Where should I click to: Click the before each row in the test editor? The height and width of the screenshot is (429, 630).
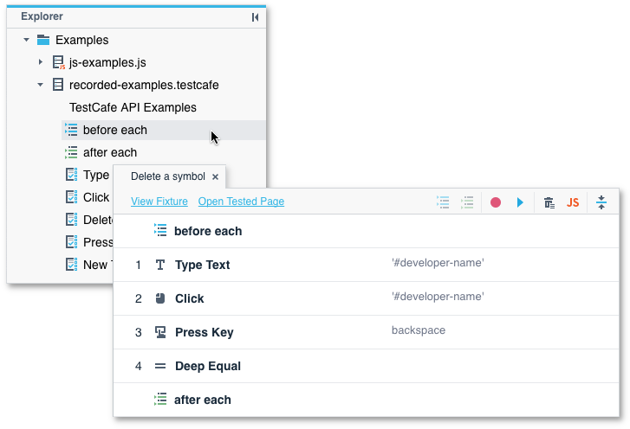click(x=366, y=231)
